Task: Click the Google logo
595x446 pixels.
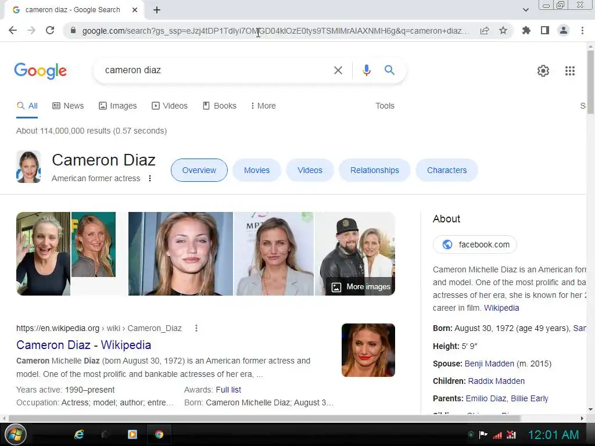Action: (x=40, y=71)
